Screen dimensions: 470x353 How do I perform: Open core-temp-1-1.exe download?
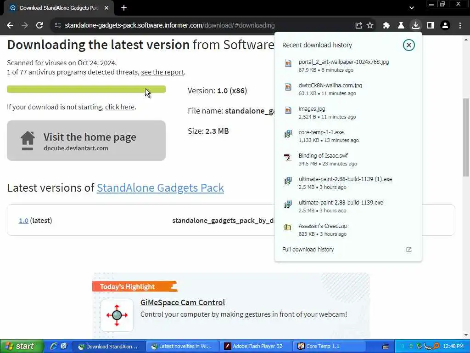348,136
